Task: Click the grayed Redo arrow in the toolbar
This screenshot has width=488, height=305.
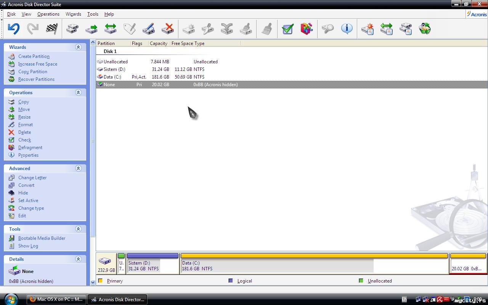Action: [x=33, y=29]
